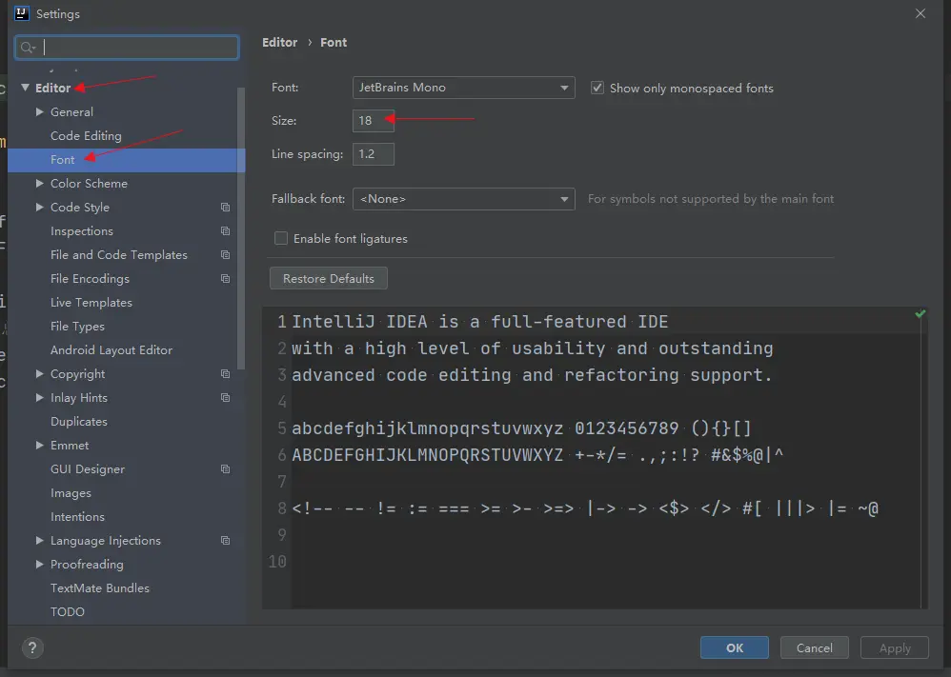Click Editor in the breadcrumb header
The width and height of the screenshot is (951, 677).
coord(279,43)
